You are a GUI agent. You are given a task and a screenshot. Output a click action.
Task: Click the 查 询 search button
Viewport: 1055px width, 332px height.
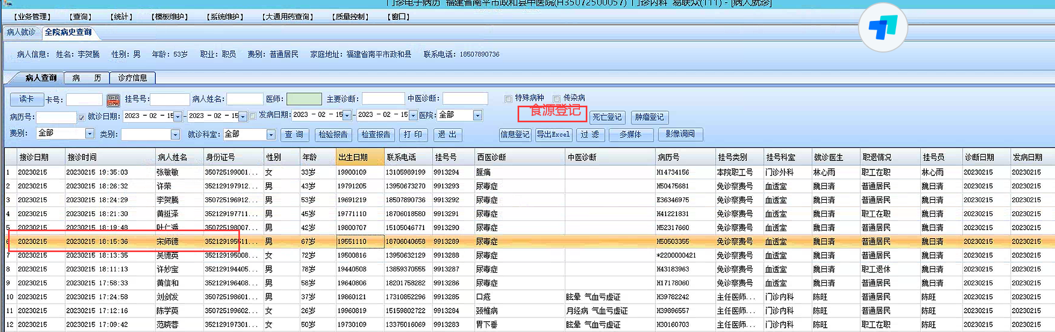294,135
